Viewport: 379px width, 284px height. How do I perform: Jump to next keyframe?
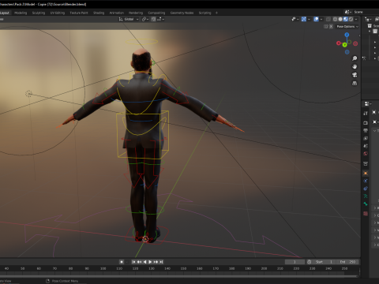click(x=156, y=262)
